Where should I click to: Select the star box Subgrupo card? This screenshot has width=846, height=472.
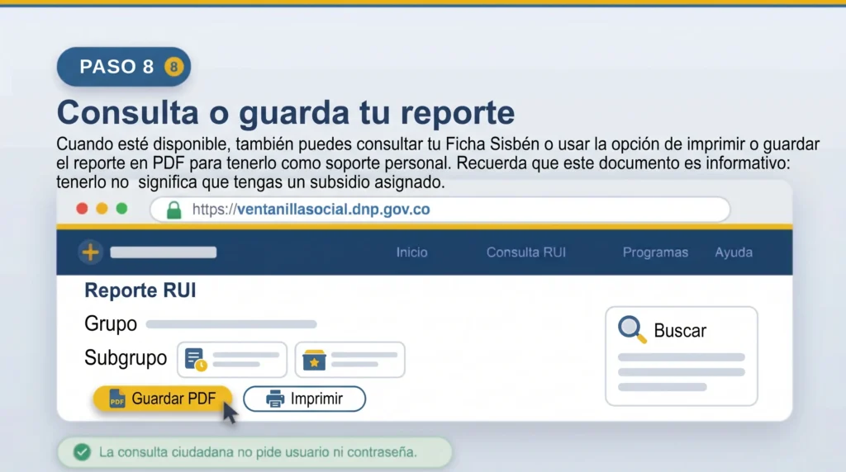(349, 360)
